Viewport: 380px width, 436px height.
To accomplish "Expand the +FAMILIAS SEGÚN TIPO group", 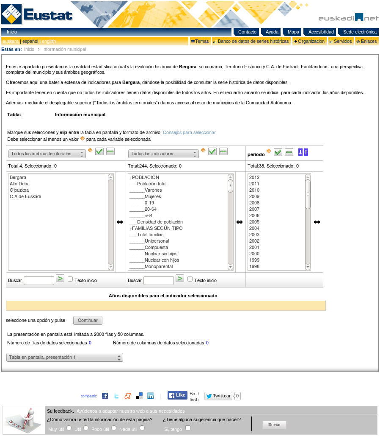I will coord(156,228).
